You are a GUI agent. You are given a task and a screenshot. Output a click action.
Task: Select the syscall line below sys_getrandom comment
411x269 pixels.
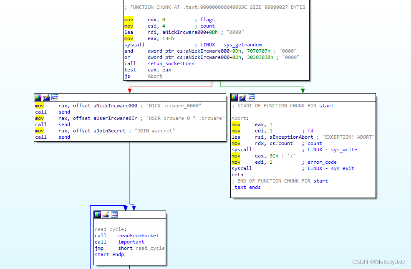point(134,44)
